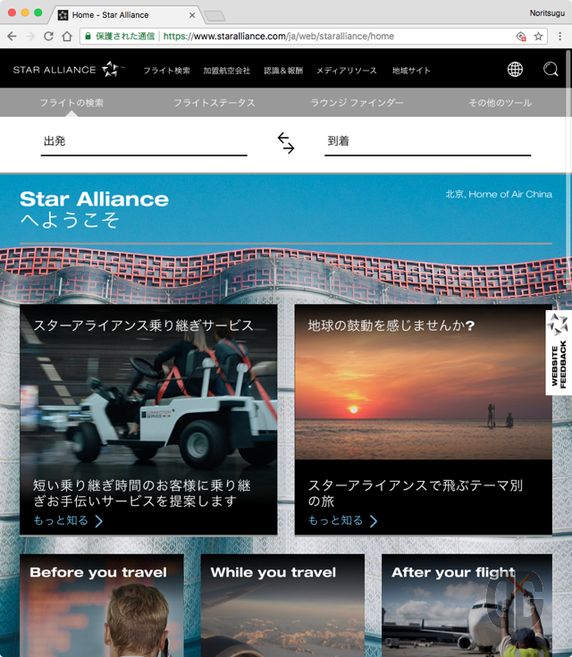Select ラウンジ ファインダー tab
This screenshot has height=657, width=572.
pyautogui.click(x=357, y=103)
